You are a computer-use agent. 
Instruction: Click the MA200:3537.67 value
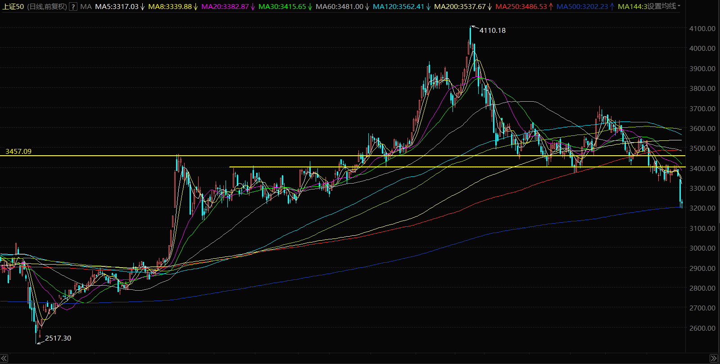coord(460,7)
